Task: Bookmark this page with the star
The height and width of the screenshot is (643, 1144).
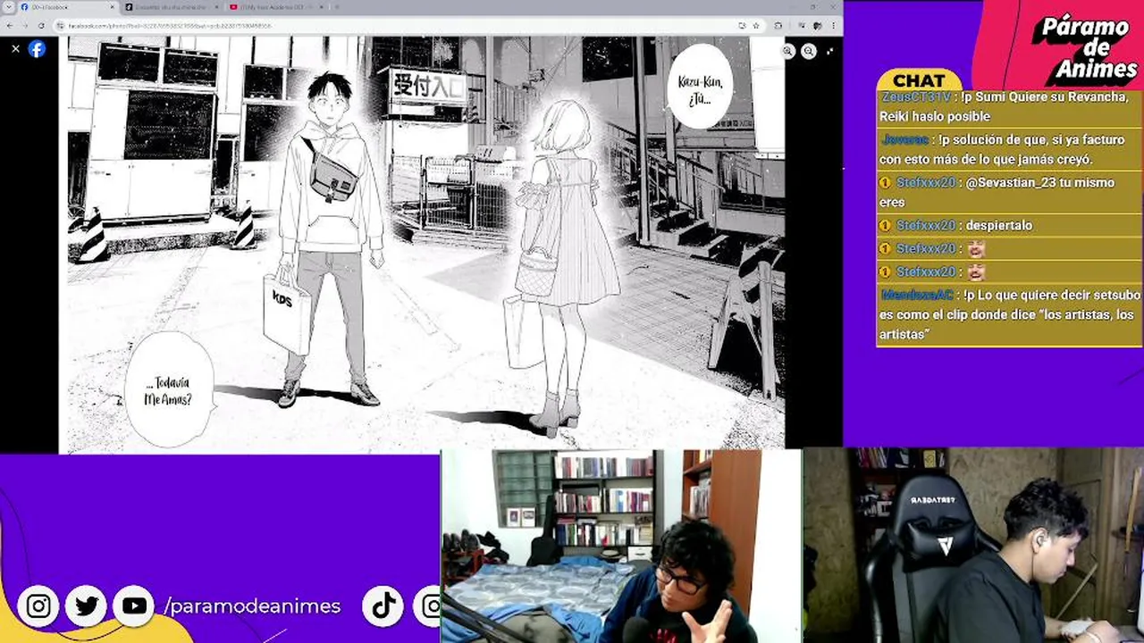Action: pos(755,26)
